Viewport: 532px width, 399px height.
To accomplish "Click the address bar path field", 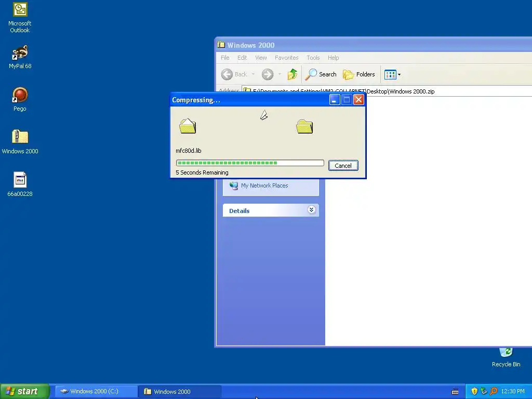I will coord(387,91).
